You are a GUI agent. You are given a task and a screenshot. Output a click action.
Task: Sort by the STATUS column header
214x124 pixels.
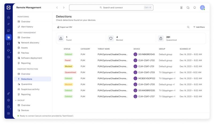pos(67,49)
